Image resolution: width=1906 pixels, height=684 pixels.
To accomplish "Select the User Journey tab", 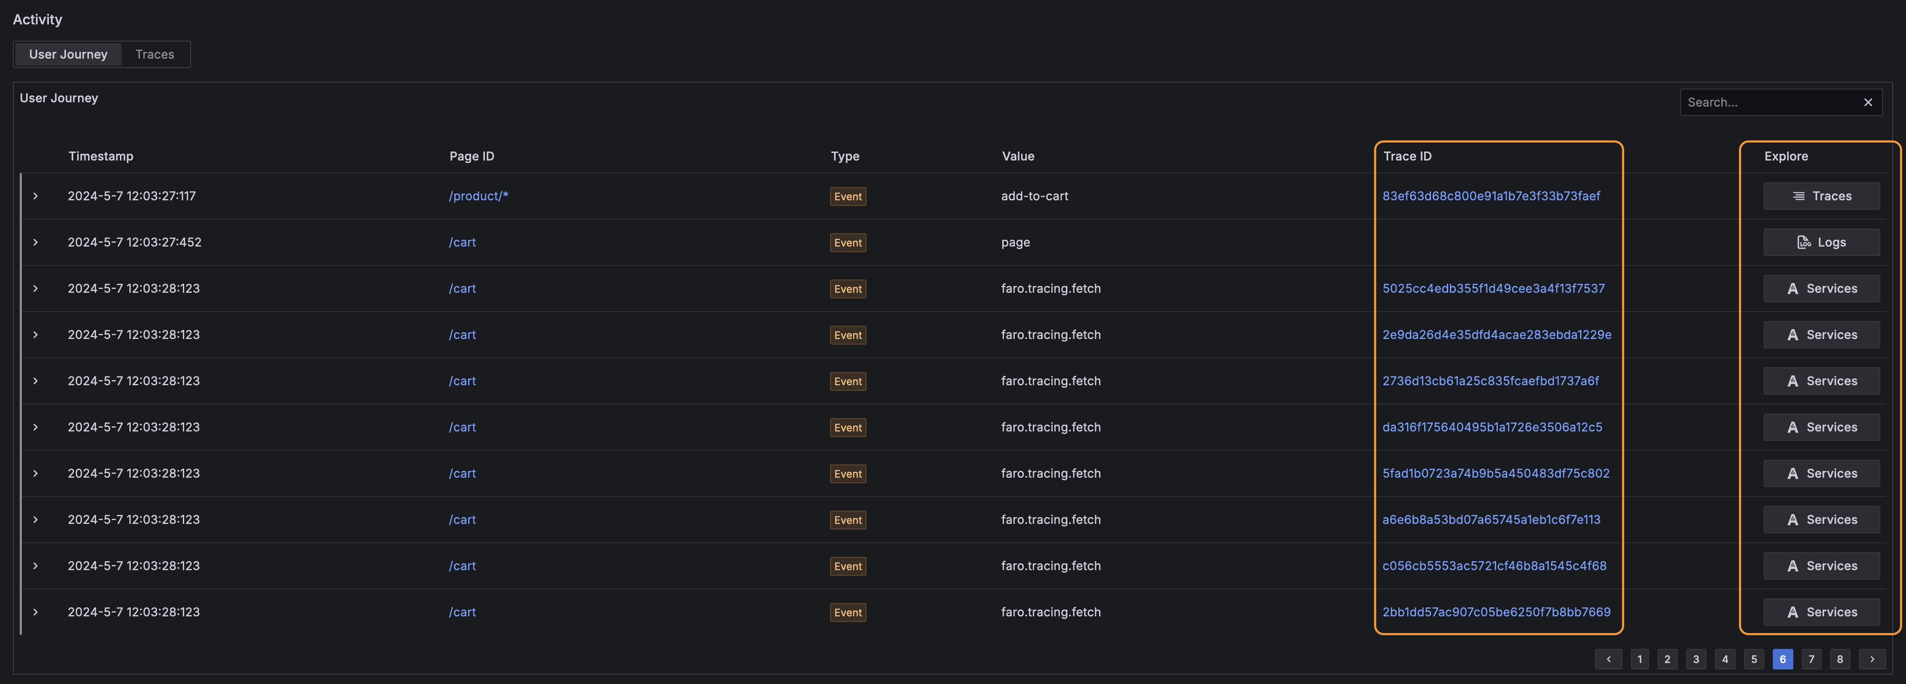I will (67, 54).
